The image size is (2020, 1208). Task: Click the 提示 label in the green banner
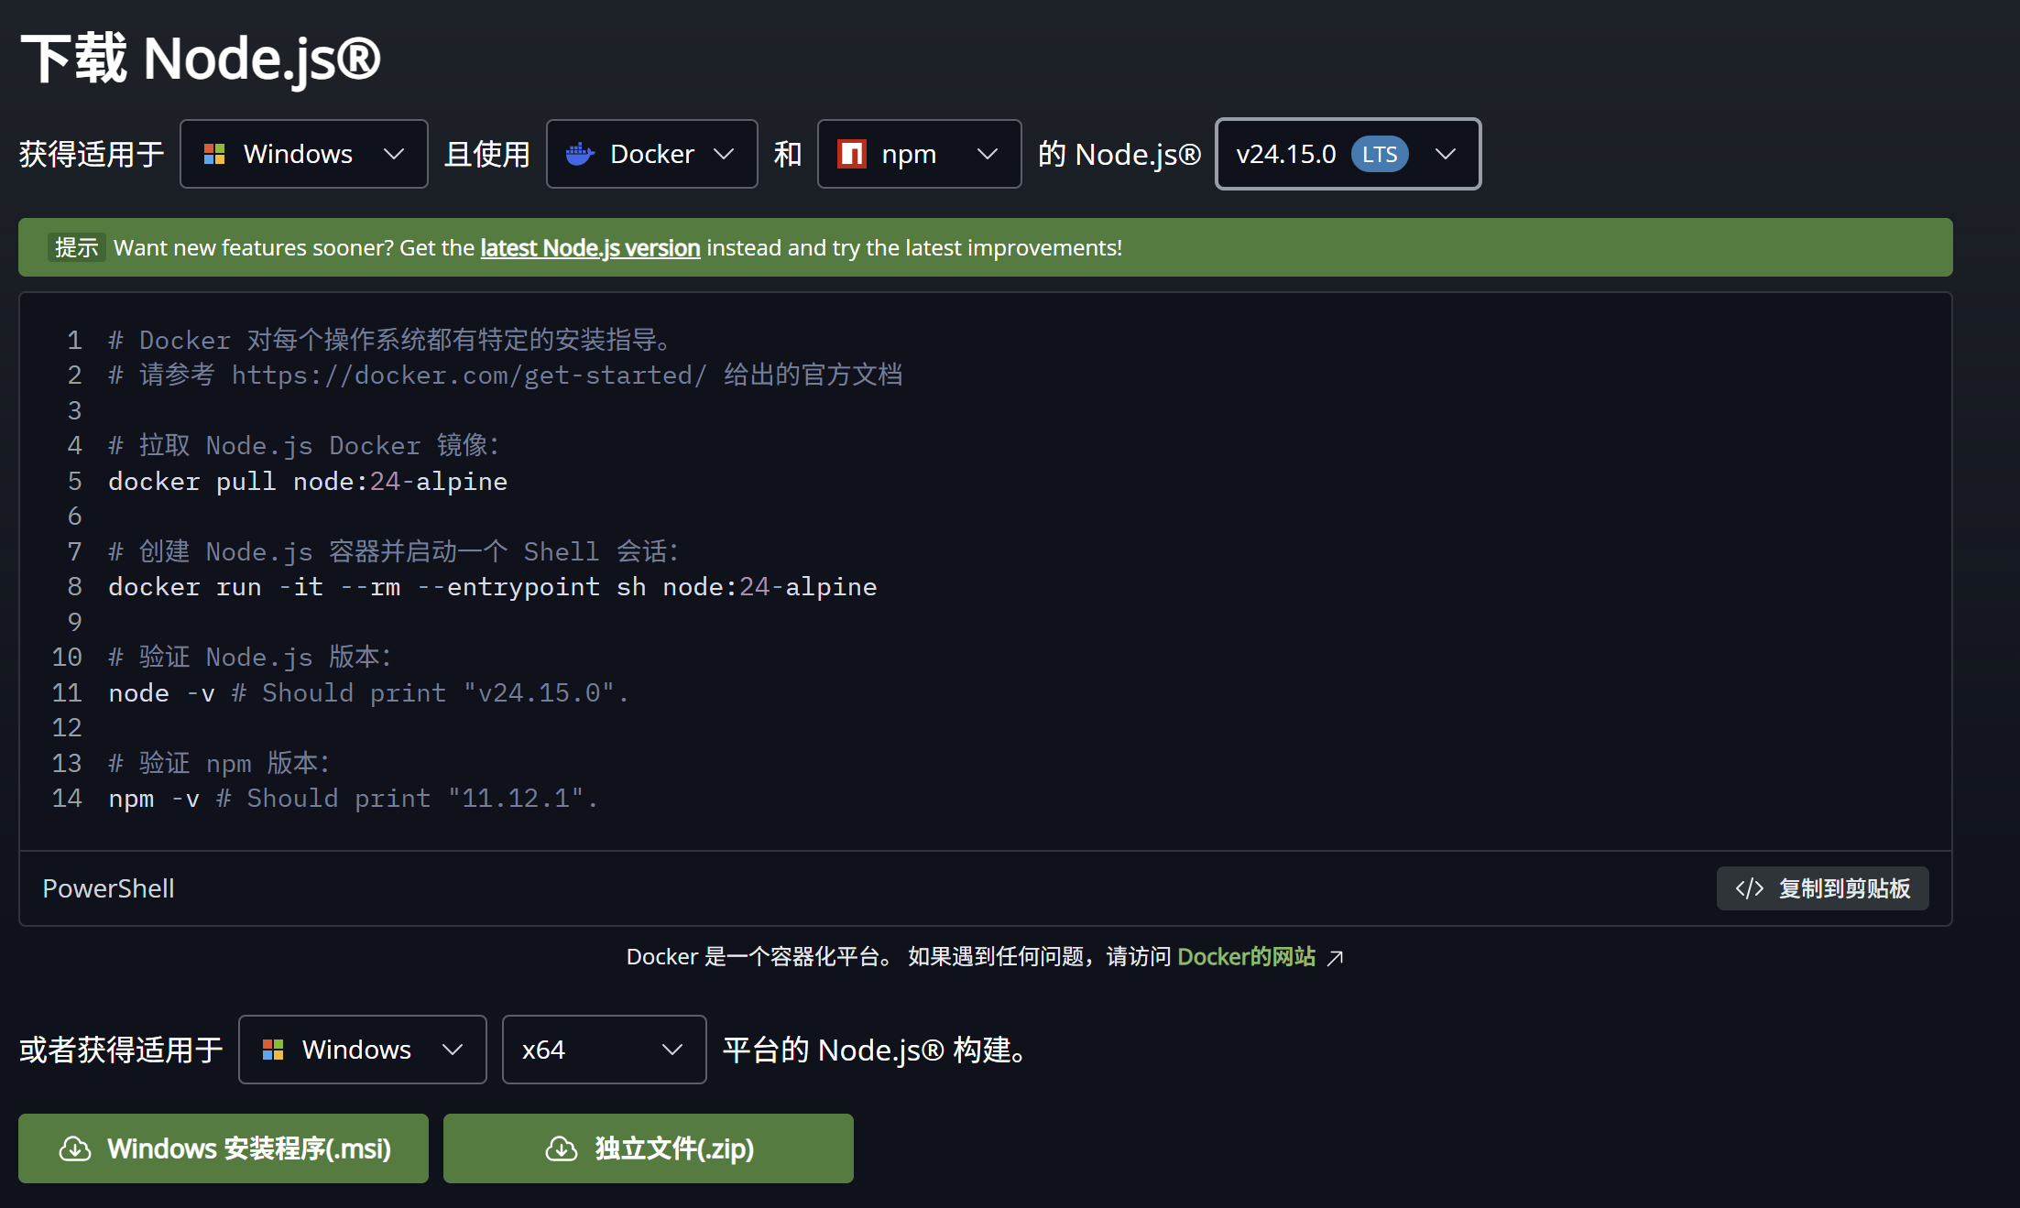coord(76,247)
